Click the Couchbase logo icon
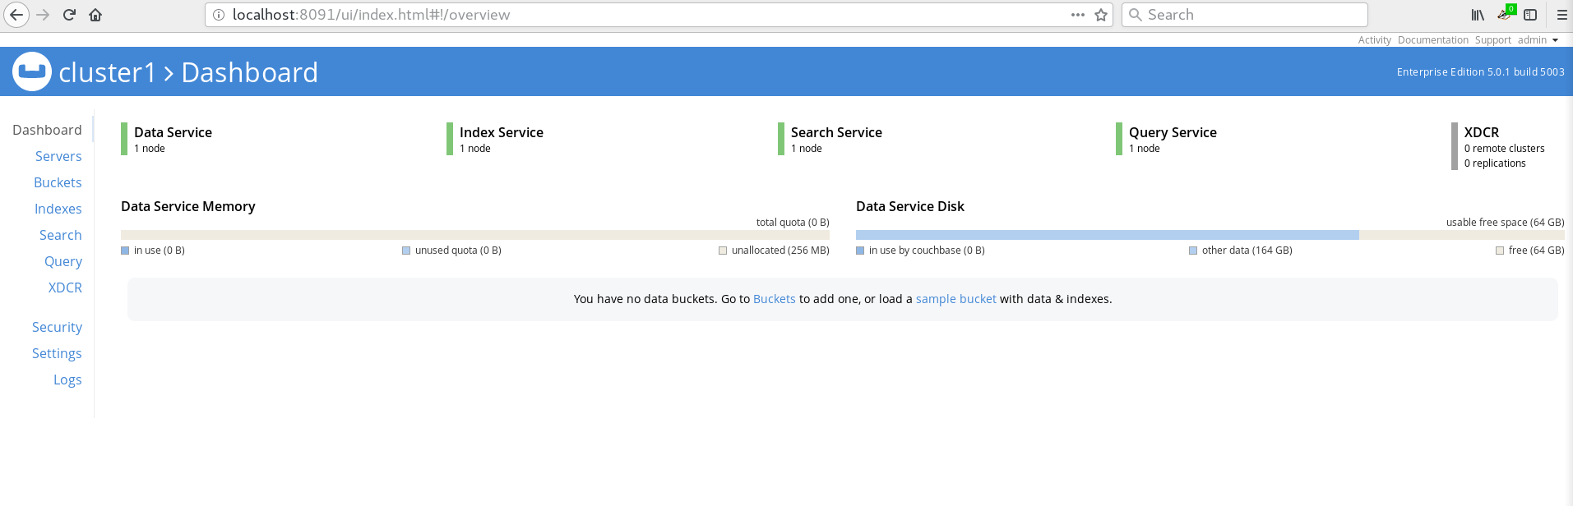This screenshot has width=1573, height=506. [32, 72]
